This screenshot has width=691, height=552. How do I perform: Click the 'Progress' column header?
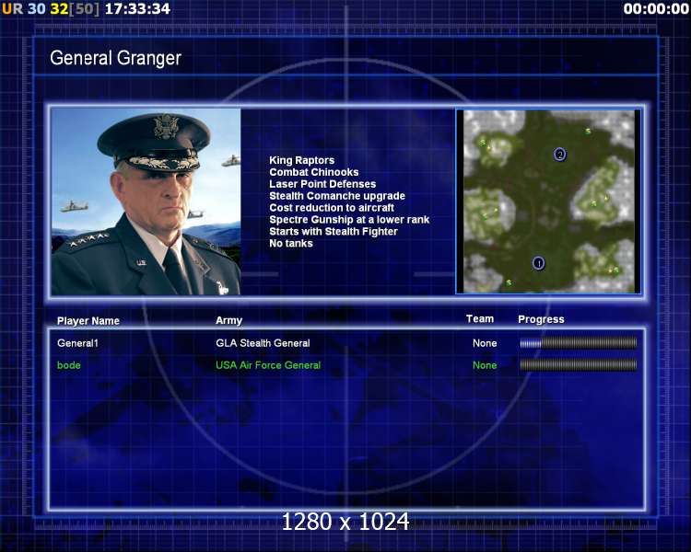[541, 319]
